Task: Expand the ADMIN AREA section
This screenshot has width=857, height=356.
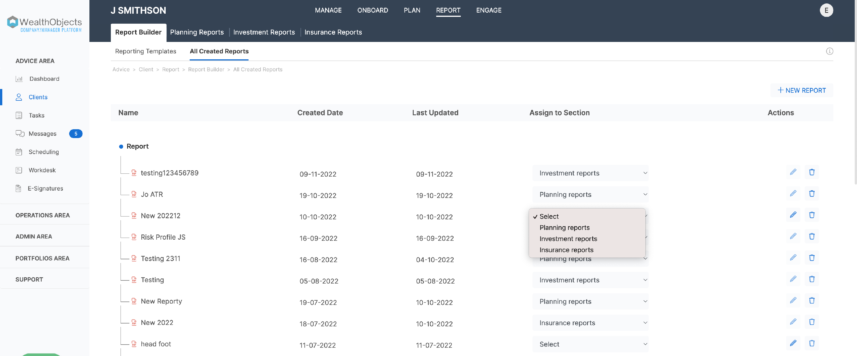Action: tap(34, 236)
